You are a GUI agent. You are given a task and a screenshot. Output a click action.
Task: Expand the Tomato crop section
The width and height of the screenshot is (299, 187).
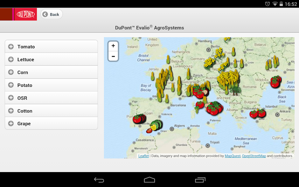pos(51,46)
